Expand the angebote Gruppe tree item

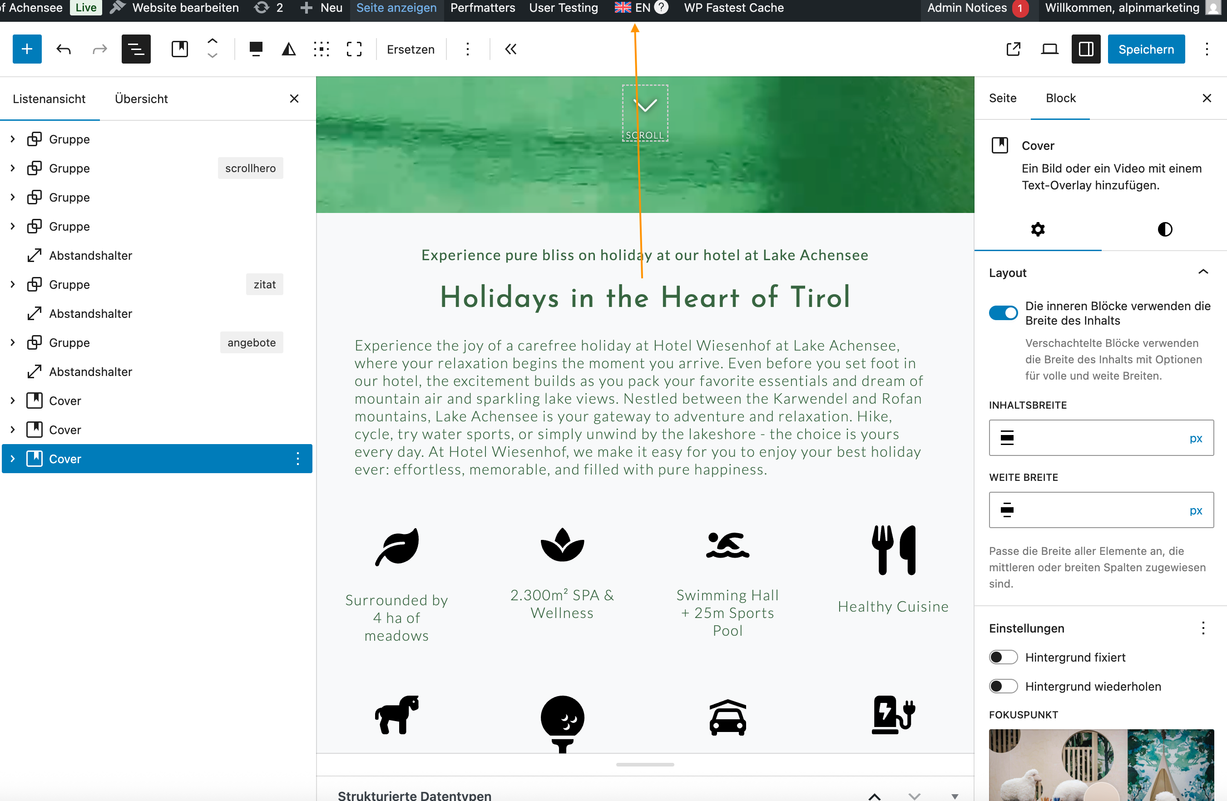(13, 342)
